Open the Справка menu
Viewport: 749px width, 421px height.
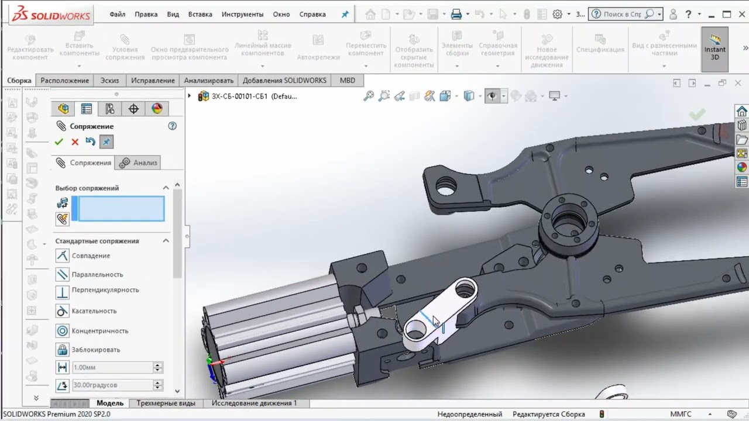(x=312, y=14)
